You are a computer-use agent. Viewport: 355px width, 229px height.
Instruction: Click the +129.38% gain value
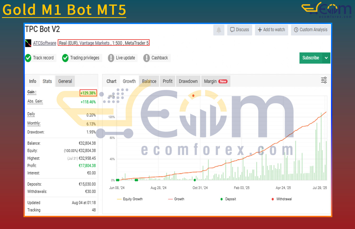click(88, 93)
